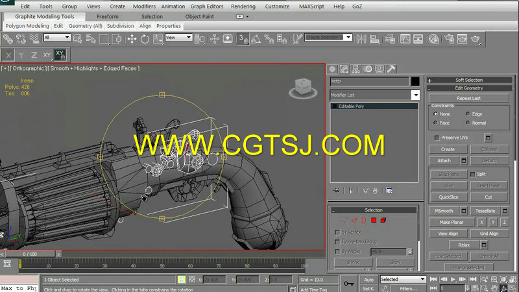Open the Rendering menu

coord(243,6)
